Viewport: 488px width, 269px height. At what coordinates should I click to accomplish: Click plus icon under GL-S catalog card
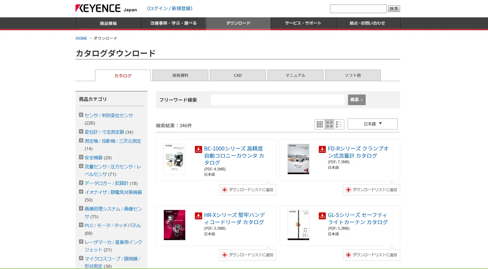(348, 255)
